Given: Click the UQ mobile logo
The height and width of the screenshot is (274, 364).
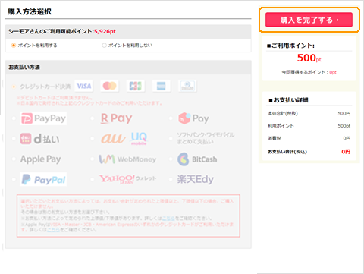Looking at the screenshot, I should 139,138.
